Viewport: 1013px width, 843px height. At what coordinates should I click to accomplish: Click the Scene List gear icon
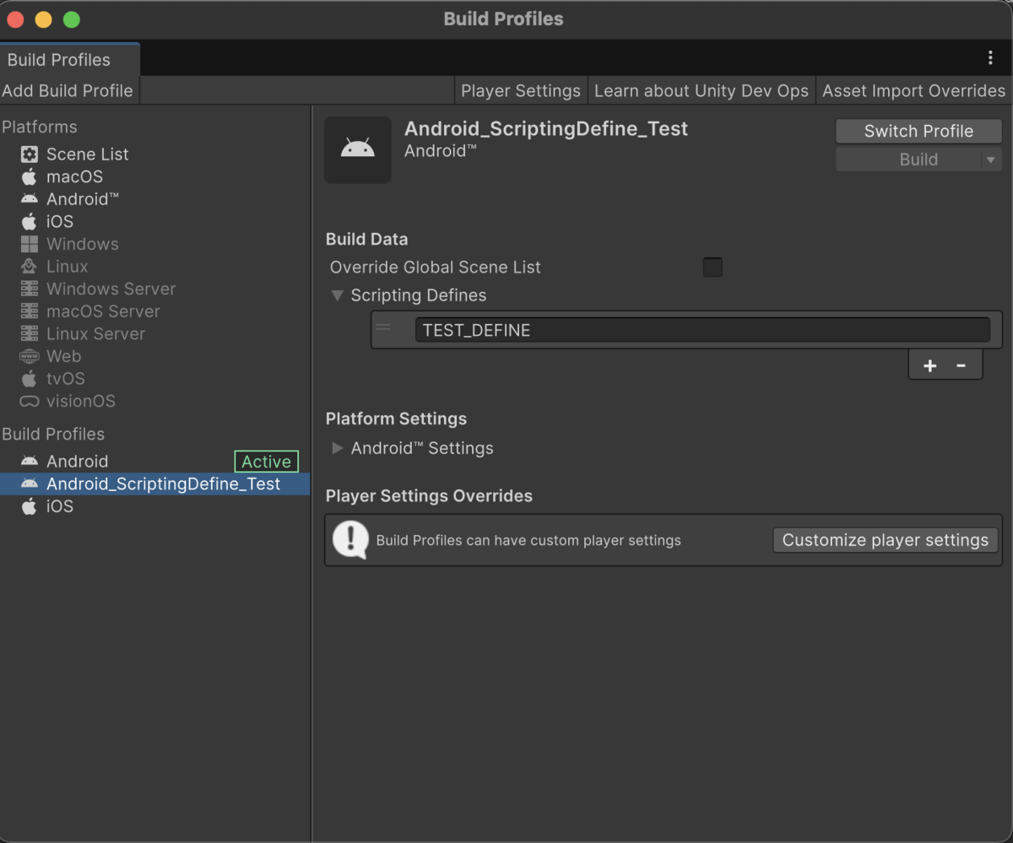30,154
